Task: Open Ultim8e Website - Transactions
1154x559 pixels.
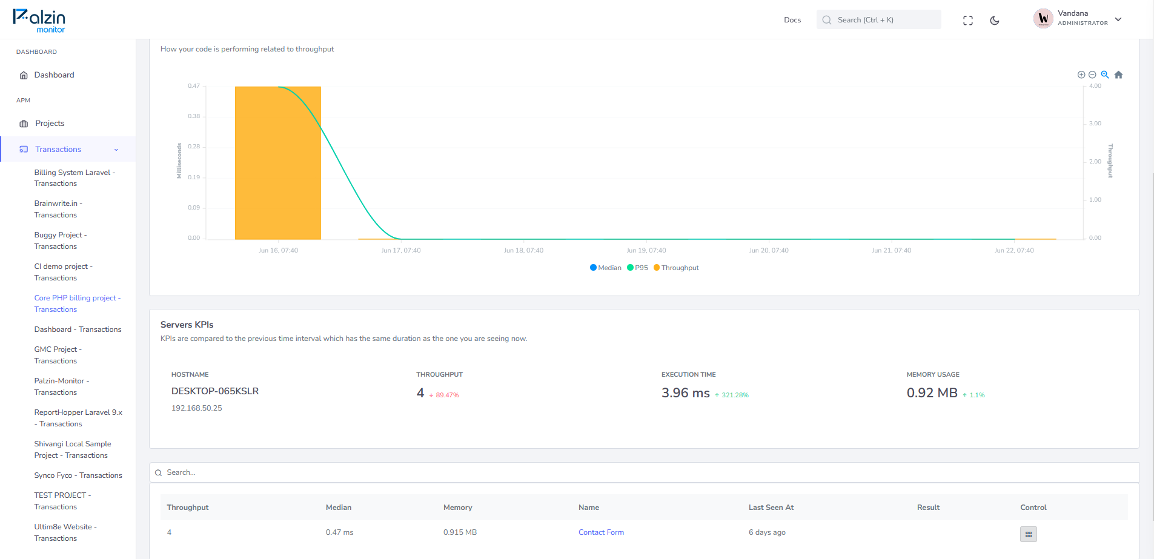Action: click(x=65, y=532)
